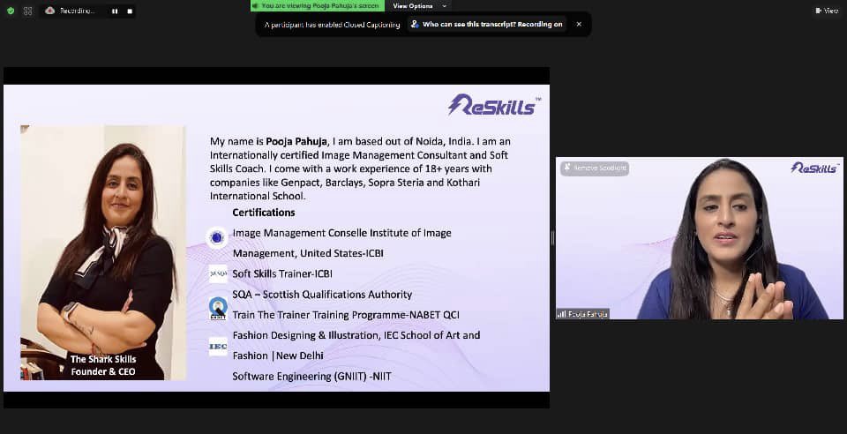The height and width of the screenshot is (434, 847).
Task: Click the ReSkills logo on the slide
Action: pyautogui.click(x=494, y=105)
